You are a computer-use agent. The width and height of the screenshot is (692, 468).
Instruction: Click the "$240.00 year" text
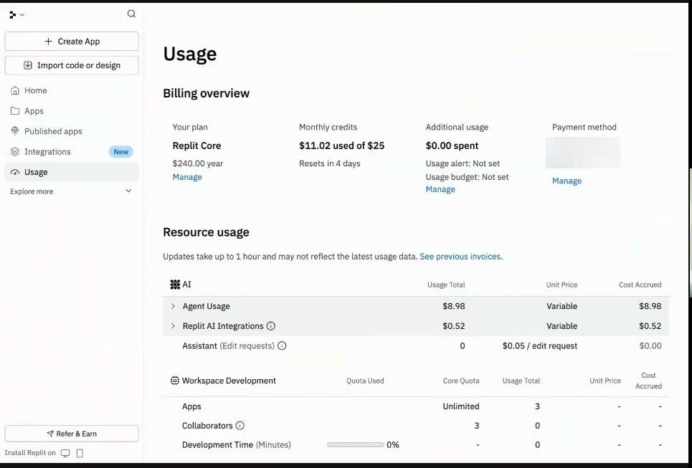tap(198, 163)
